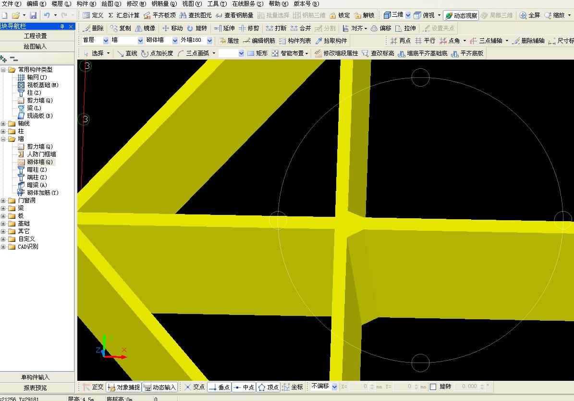This screenshot has width=574, height=401.
Task: Select the 直线 (line) drawing tool
Action: click(127, 53)
